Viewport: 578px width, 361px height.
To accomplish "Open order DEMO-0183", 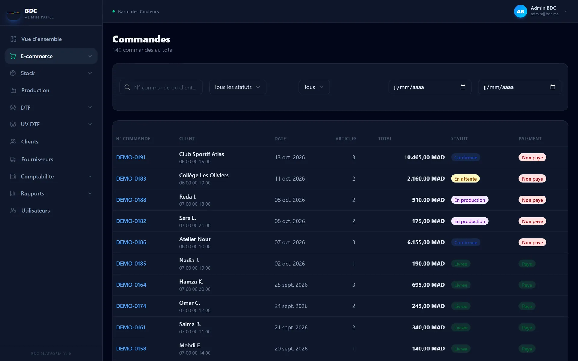I will point(131,179).
